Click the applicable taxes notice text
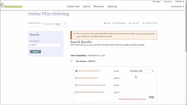187x105 pixels. 132,99
